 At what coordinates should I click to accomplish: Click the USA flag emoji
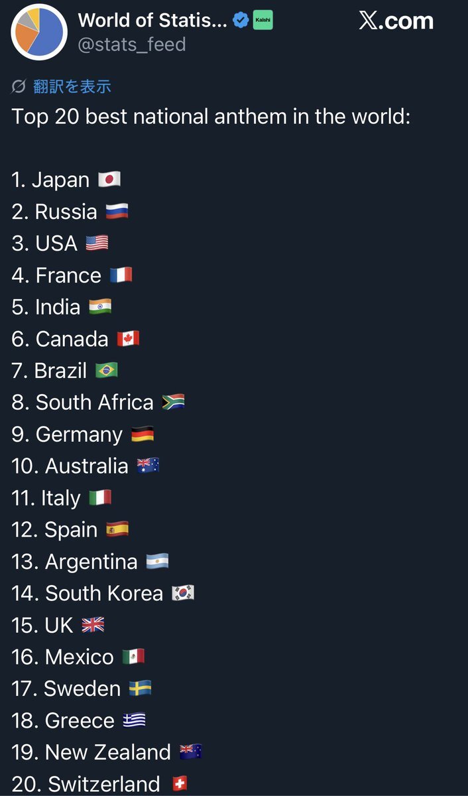(97, 243)
